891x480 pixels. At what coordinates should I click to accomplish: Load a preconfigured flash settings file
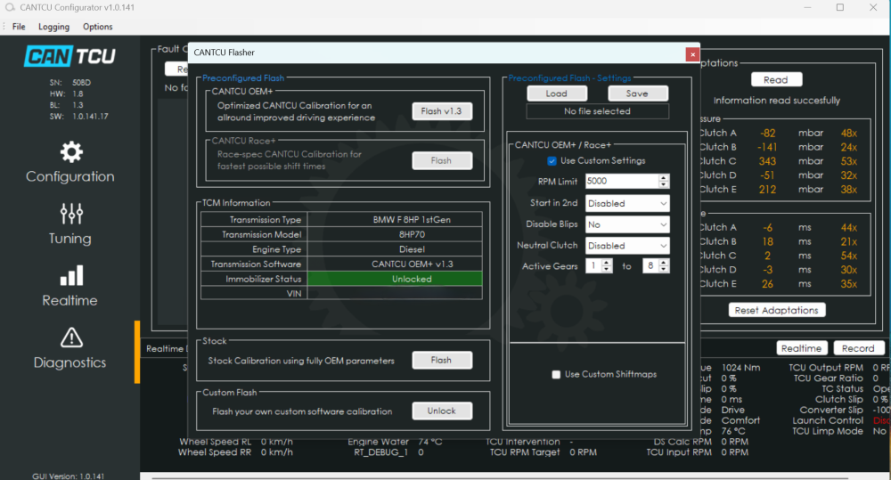point(557,94)
